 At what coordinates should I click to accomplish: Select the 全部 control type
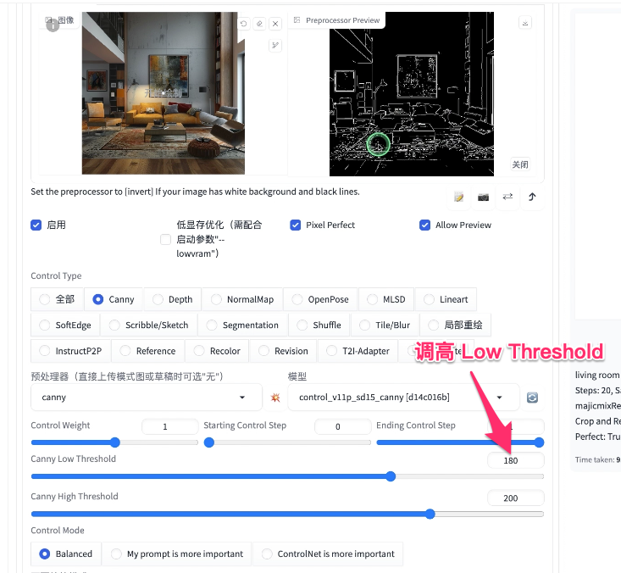[57, 299]
